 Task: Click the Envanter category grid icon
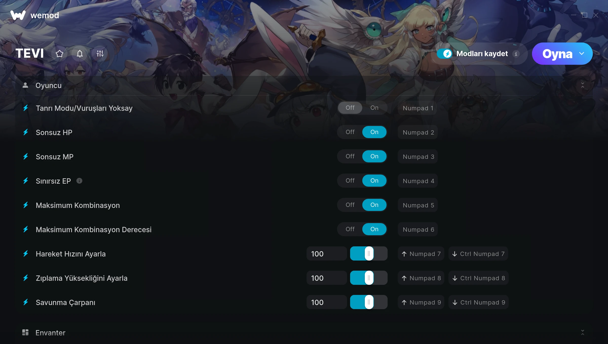click(x=25, y=332)
